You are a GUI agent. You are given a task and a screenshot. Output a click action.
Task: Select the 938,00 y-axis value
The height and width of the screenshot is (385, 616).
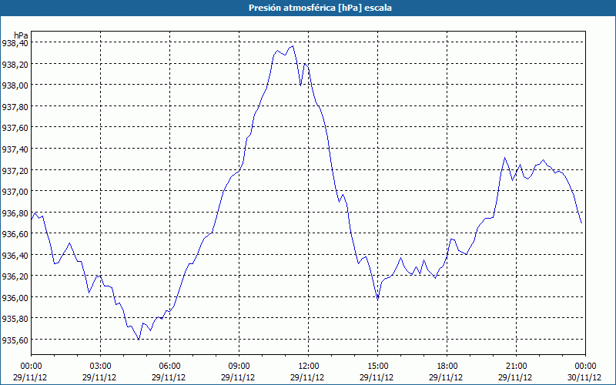tap(15, 85)
